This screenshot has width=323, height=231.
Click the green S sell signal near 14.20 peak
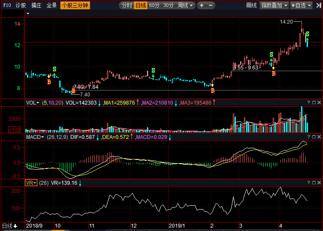pyautogui.click(x=308, y=34)
